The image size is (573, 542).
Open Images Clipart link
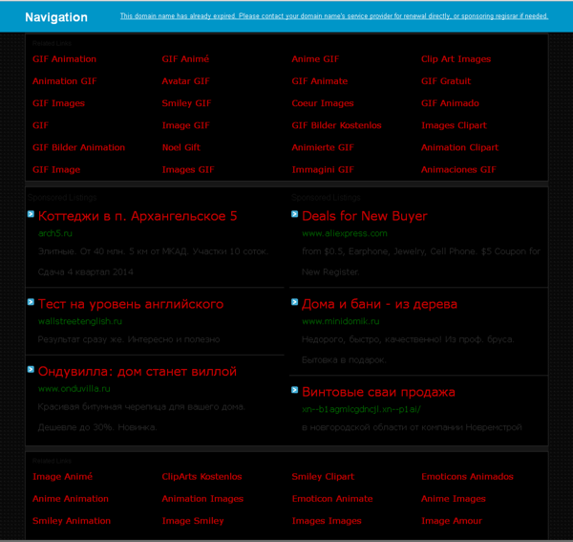[454, 125]
